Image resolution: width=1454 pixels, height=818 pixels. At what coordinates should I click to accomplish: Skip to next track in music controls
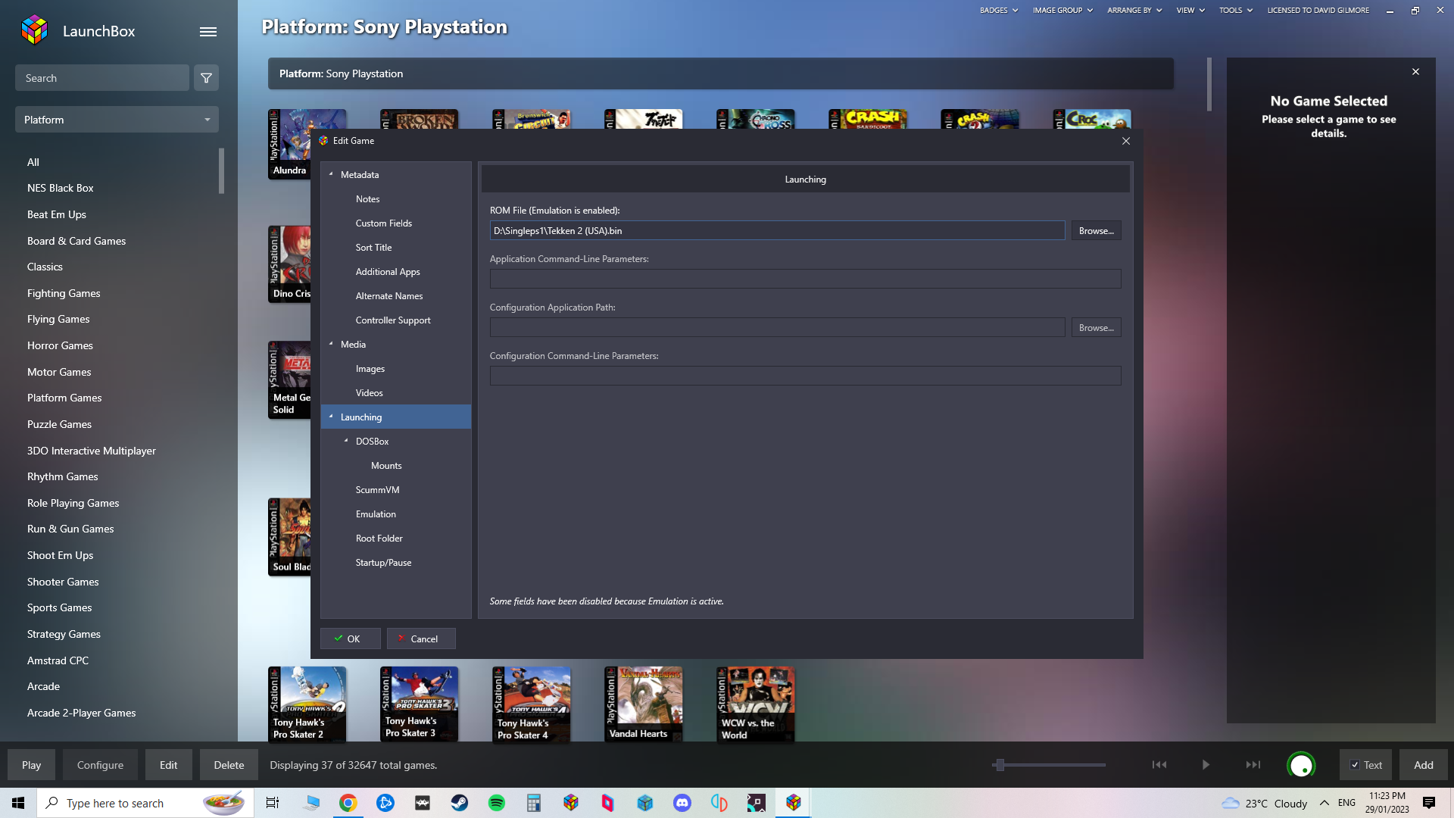(x=1253, y=765)
